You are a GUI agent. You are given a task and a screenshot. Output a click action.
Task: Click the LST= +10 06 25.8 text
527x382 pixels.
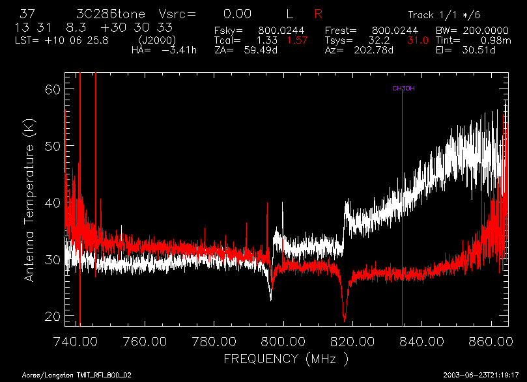click(x=62, y=40)
